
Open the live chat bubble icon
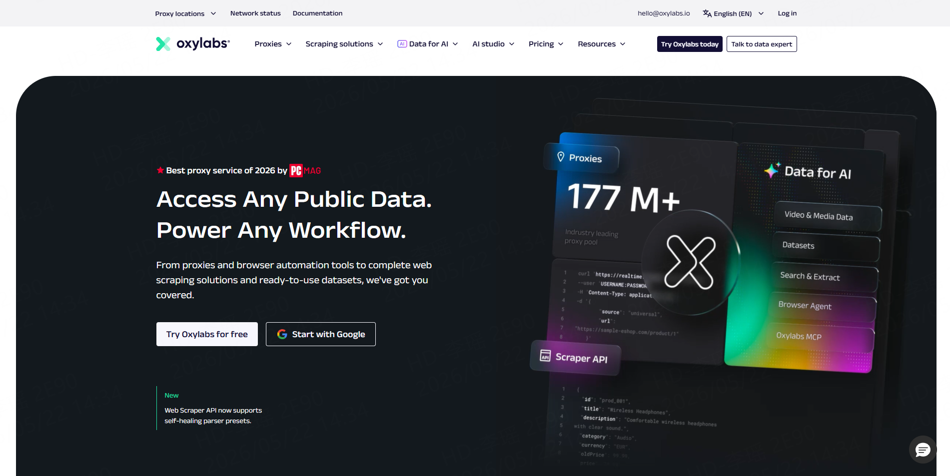click(923, 450)
